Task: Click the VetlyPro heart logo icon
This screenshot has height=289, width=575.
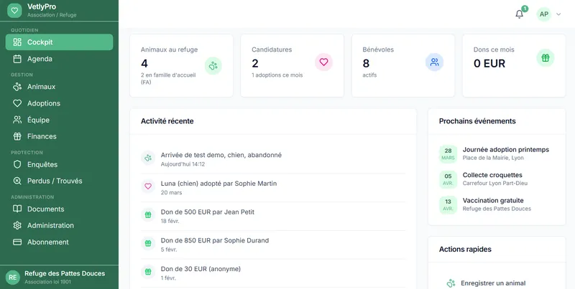Action: coord(14,10)
